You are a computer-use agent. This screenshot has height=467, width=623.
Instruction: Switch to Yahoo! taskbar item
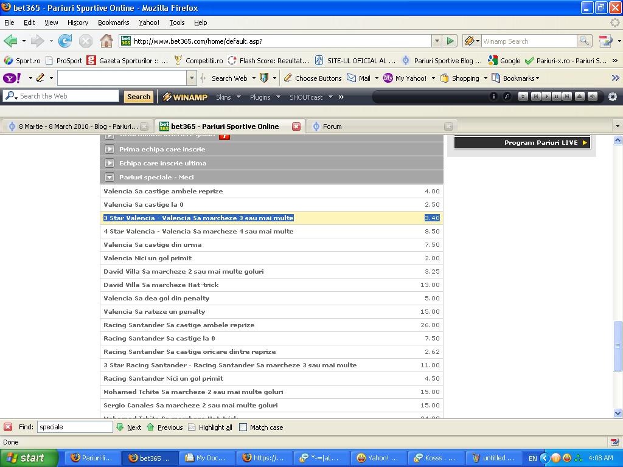[378, 458]
